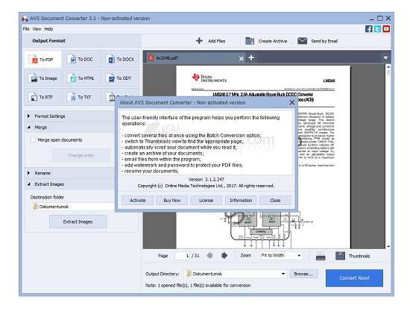Close the ln3248.pdf tab
Image resolution: width=410 pixels, height=311 pixels.
241,59
